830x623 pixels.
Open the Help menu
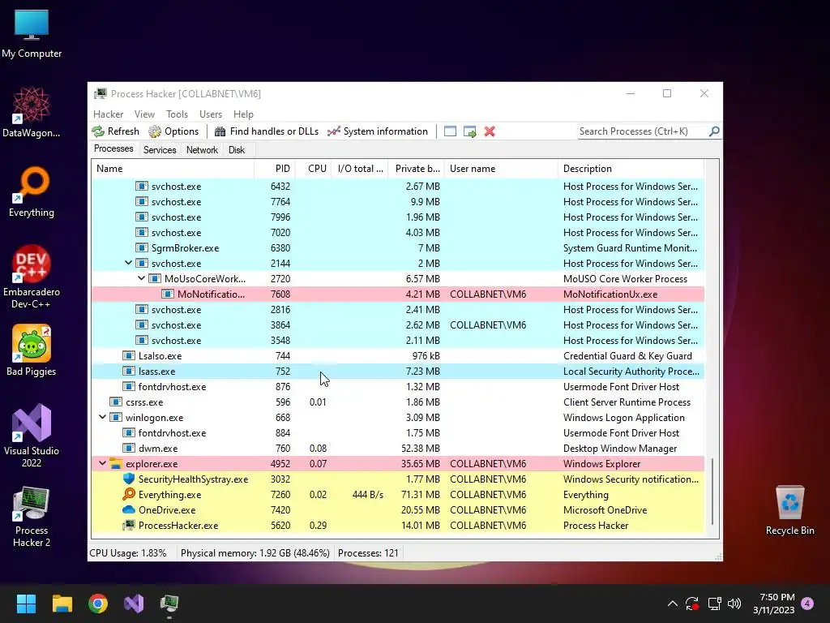tap(243, 114)
